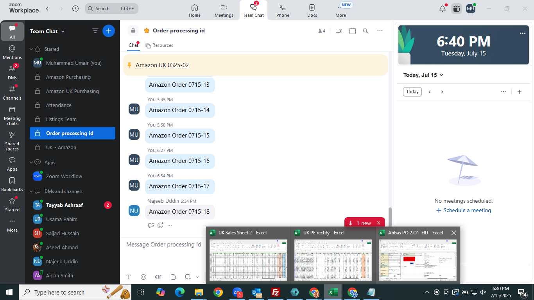Screen dimensions: 534x300
Task: Select All in left sidebar
Action: (x=12, y=31)
